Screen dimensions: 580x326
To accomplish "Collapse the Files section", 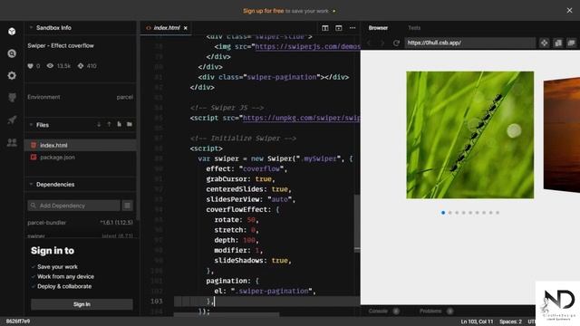I will 31,125.
